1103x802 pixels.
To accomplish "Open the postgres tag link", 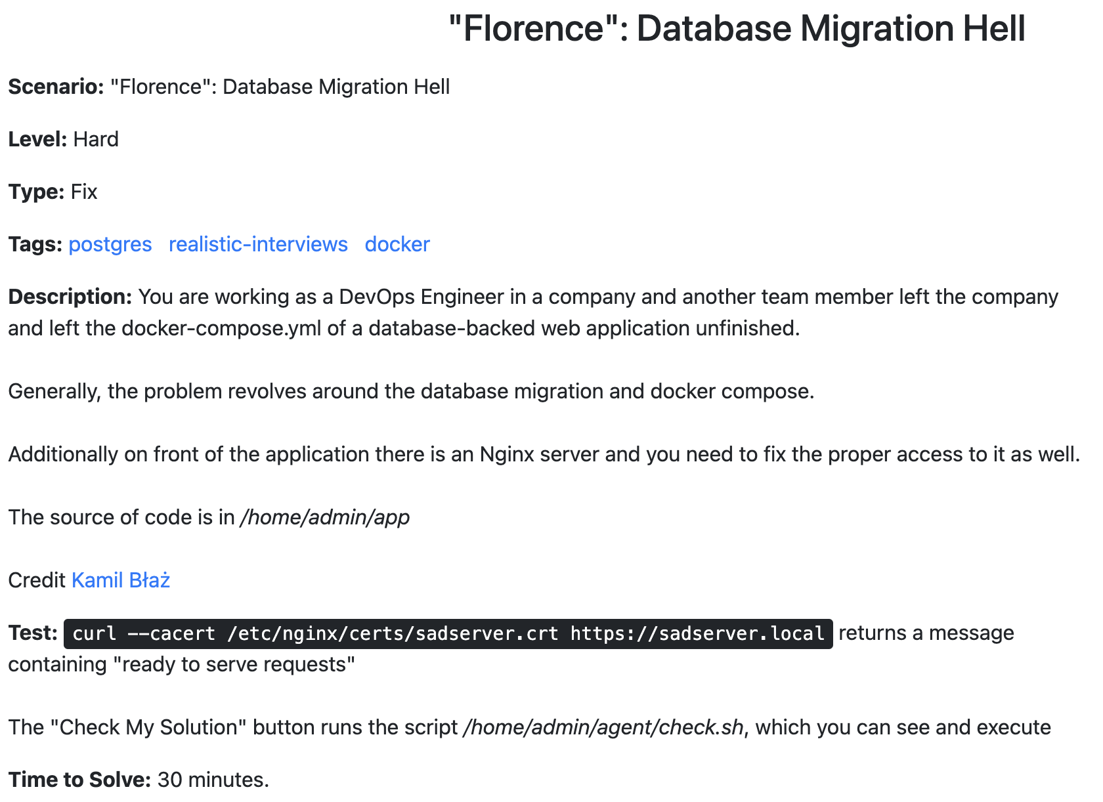I will point(110,244).
